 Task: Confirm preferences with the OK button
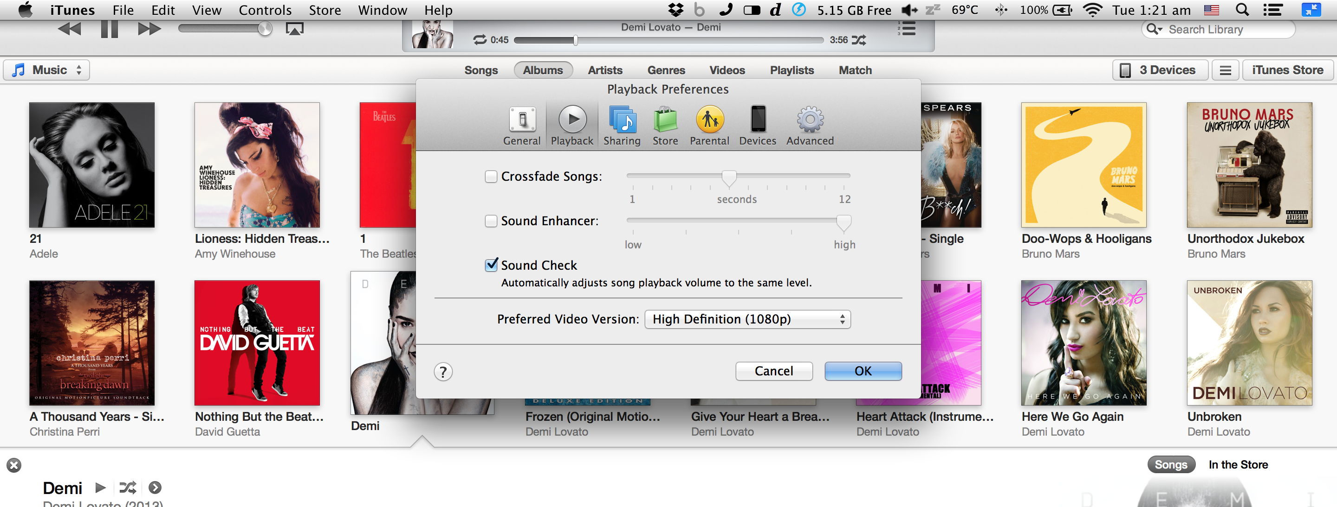(x=863, y=371)
